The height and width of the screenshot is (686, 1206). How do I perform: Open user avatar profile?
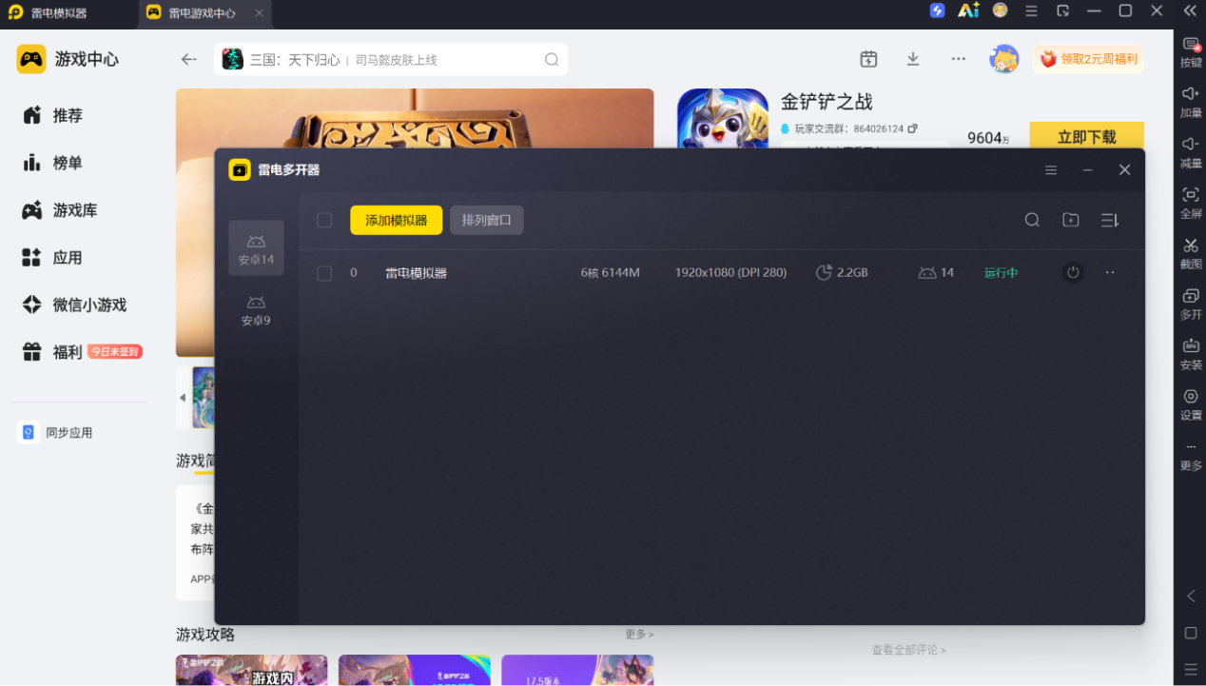coord(1004,59)
